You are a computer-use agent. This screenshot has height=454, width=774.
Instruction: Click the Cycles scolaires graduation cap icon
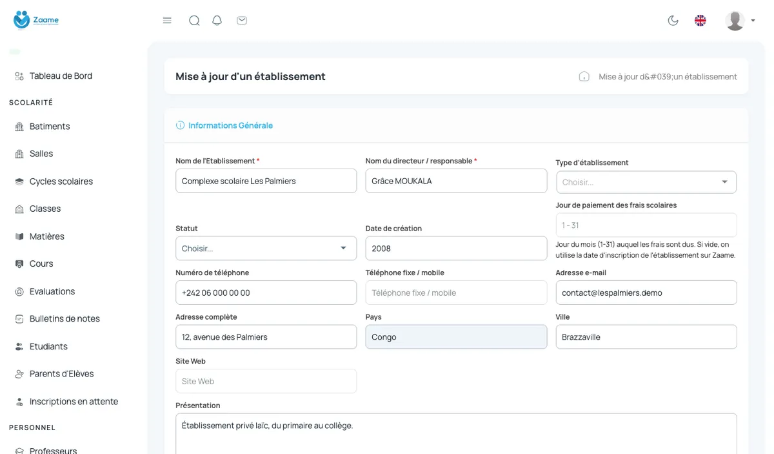[x=19, y=181]
